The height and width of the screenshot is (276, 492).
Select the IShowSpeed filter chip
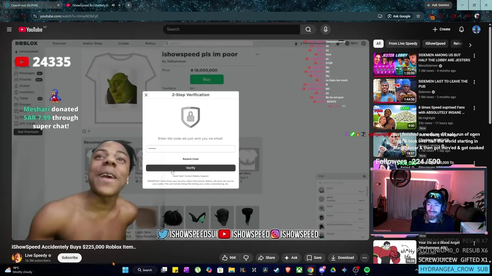tap(435, 43)
